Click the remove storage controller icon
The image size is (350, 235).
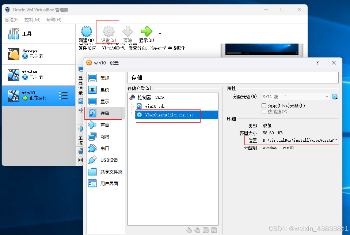(x=197, y=230)
